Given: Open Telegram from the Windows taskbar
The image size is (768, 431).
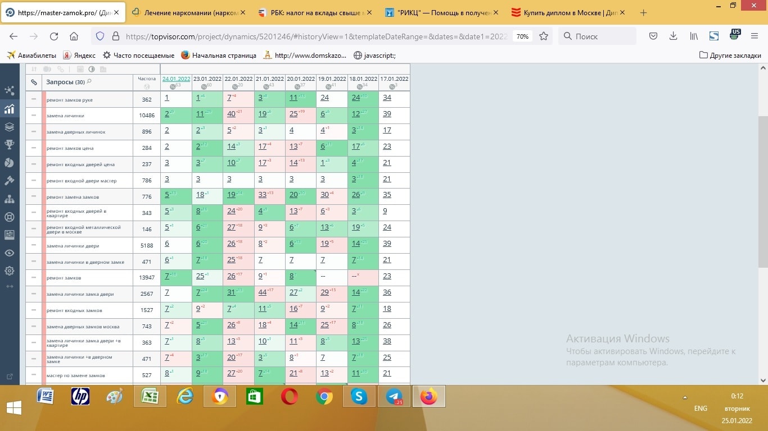Looking at the screenshot, I should point(394,397).
